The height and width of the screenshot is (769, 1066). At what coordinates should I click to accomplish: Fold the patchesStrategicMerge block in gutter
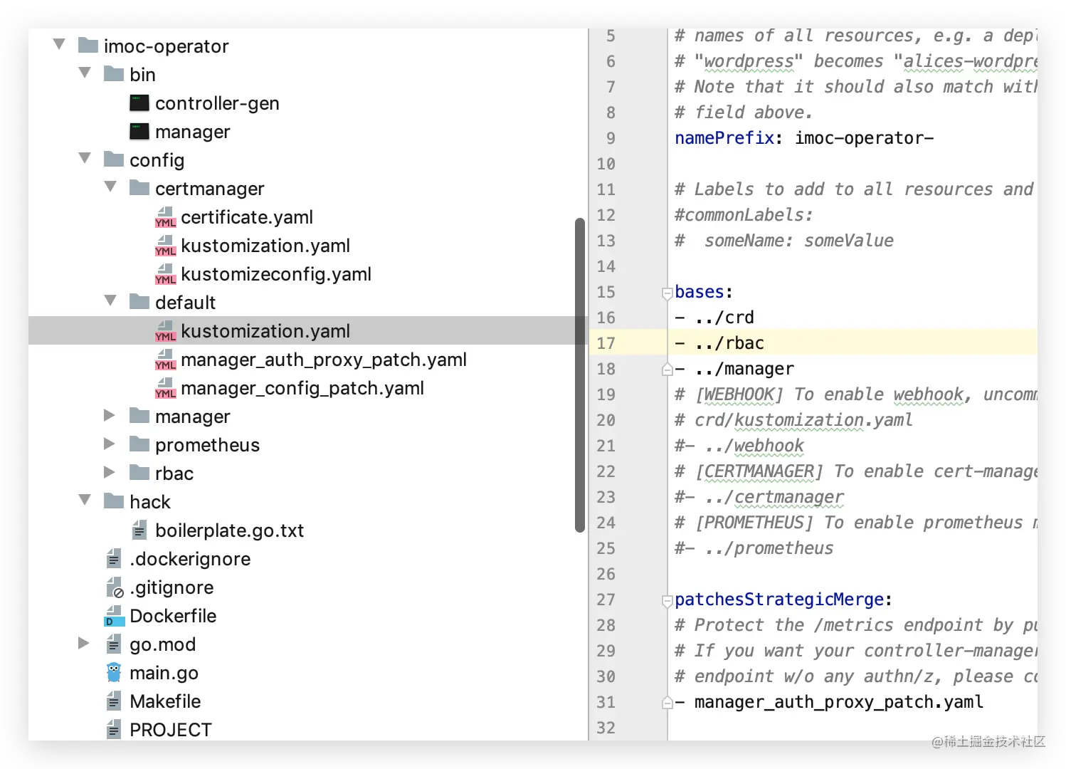point(667,600)
